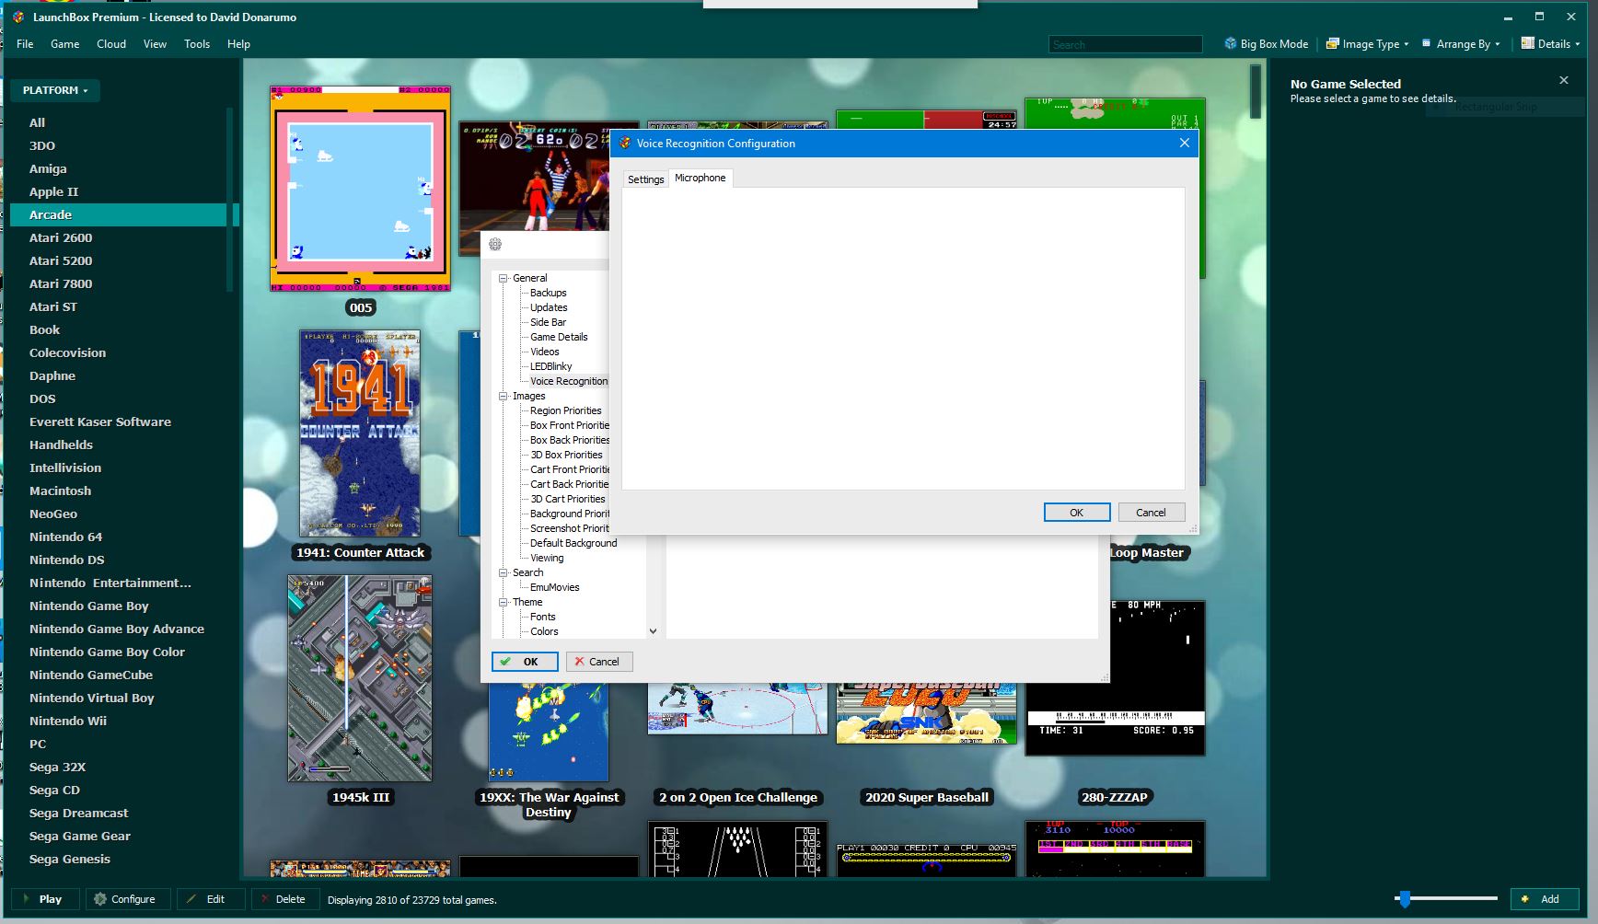
Task: Switch to the Settings tab
Action: point(645,179)
